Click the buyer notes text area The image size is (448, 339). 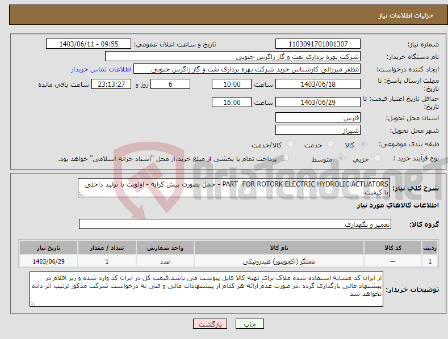point(206,289)
